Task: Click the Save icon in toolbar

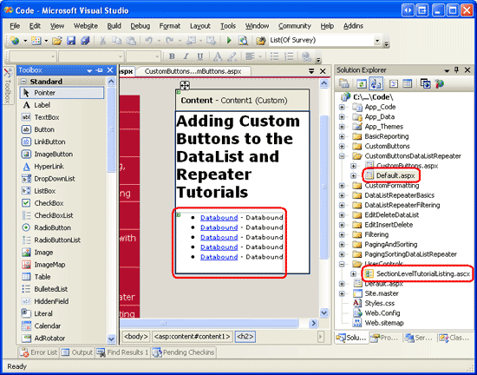Action: click(71, 41)
